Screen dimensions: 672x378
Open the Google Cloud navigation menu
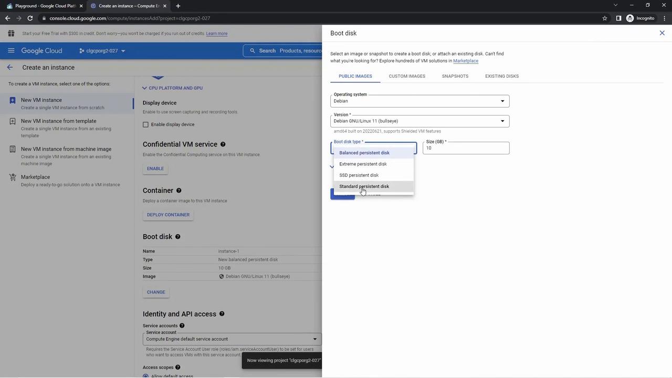coord(11,51)
